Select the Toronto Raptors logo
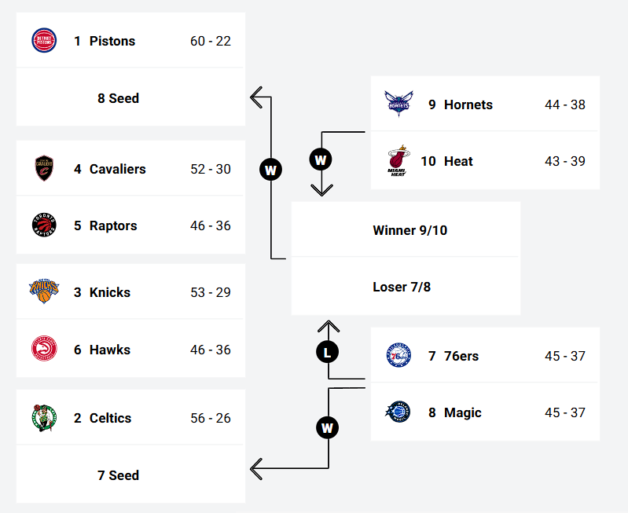628x513 pixels. pos(44,225)
